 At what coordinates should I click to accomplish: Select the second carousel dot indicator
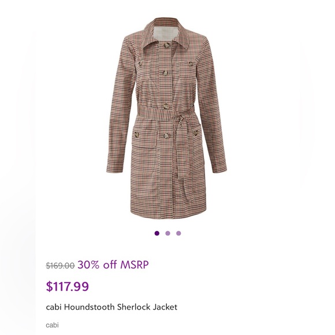[167, 233]
